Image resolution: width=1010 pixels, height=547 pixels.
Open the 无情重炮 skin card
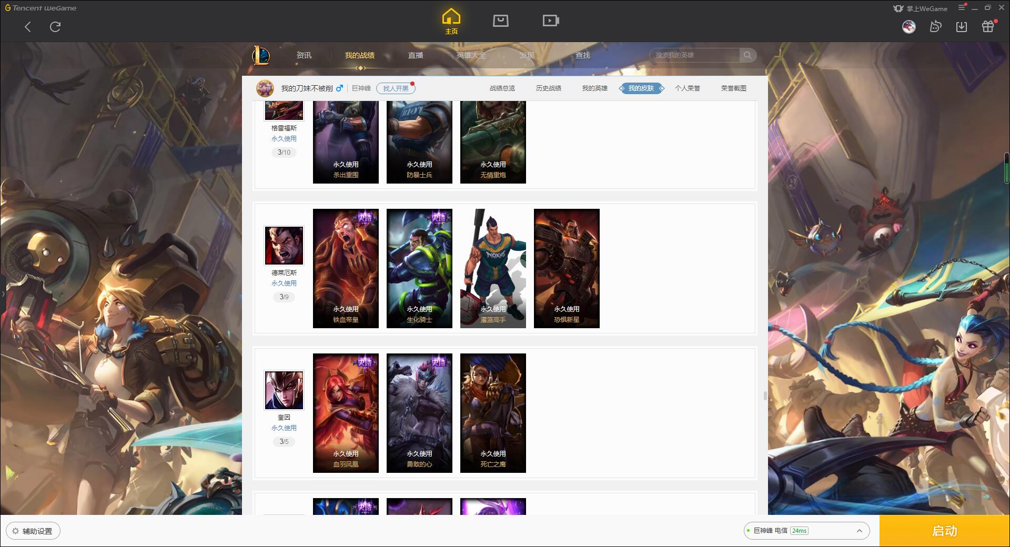coord(493,142)
